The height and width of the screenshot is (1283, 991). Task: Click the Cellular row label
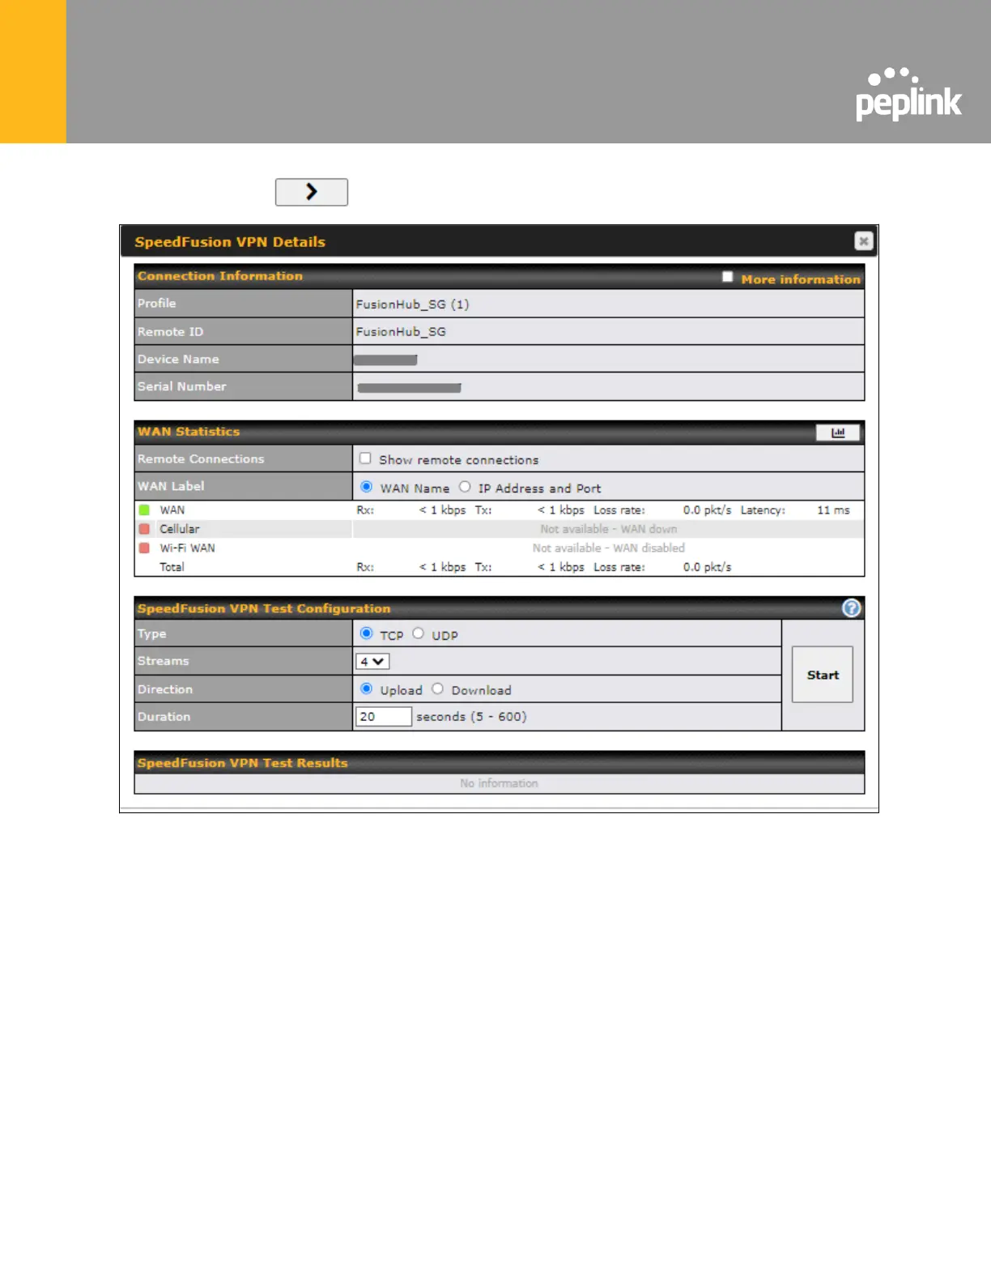pyautogui.click(x=179, y=529)
